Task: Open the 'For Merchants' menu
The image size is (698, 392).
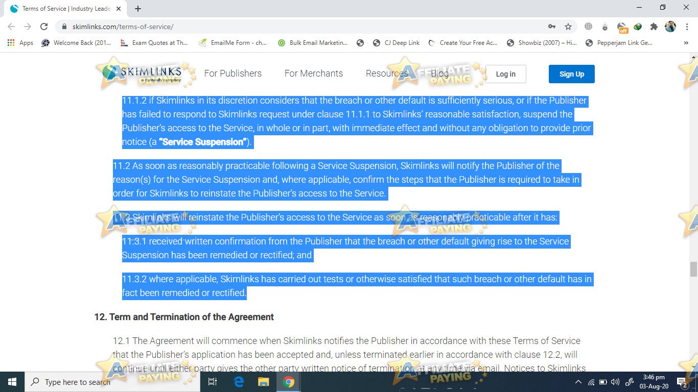Action: click(x=314, y=73)
